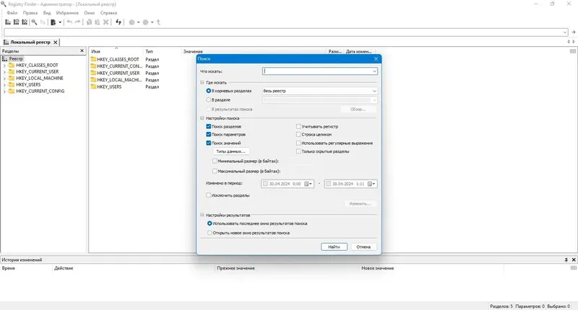Collapse the Настройки поиска section

[202, 118]
